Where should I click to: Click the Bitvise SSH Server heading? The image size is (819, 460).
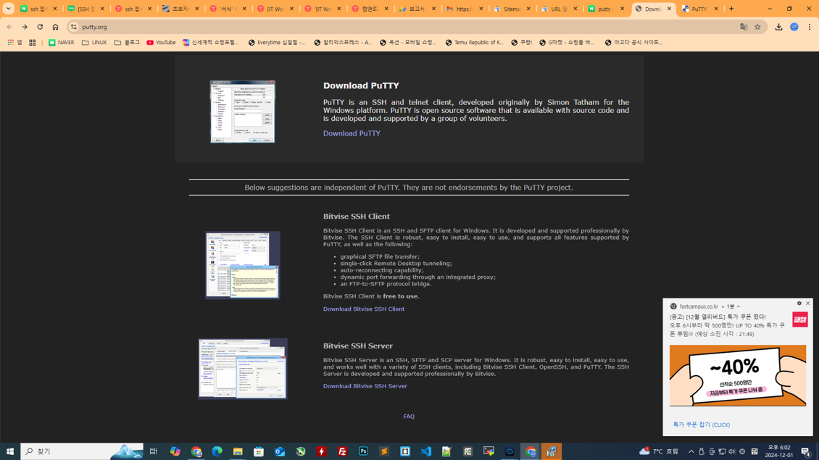click(358, 346)
